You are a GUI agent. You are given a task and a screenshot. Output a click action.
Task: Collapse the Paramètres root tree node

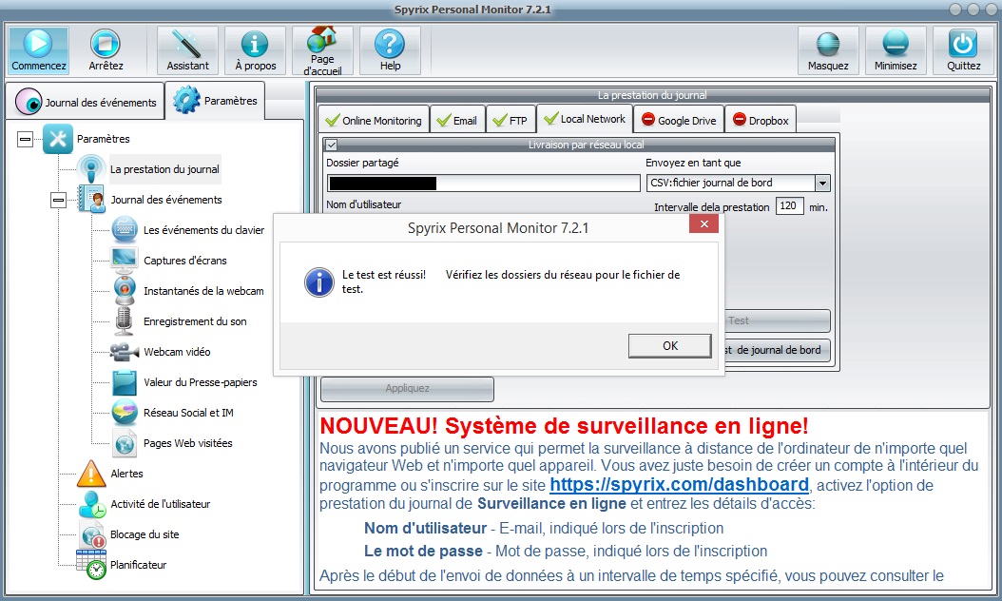tap(25, 139)
